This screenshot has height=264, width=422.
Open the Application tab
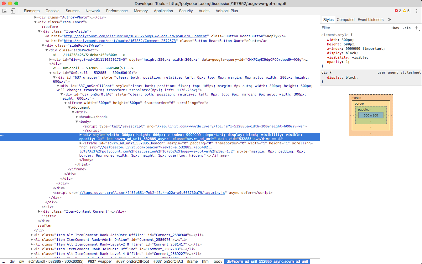(163, 11)
